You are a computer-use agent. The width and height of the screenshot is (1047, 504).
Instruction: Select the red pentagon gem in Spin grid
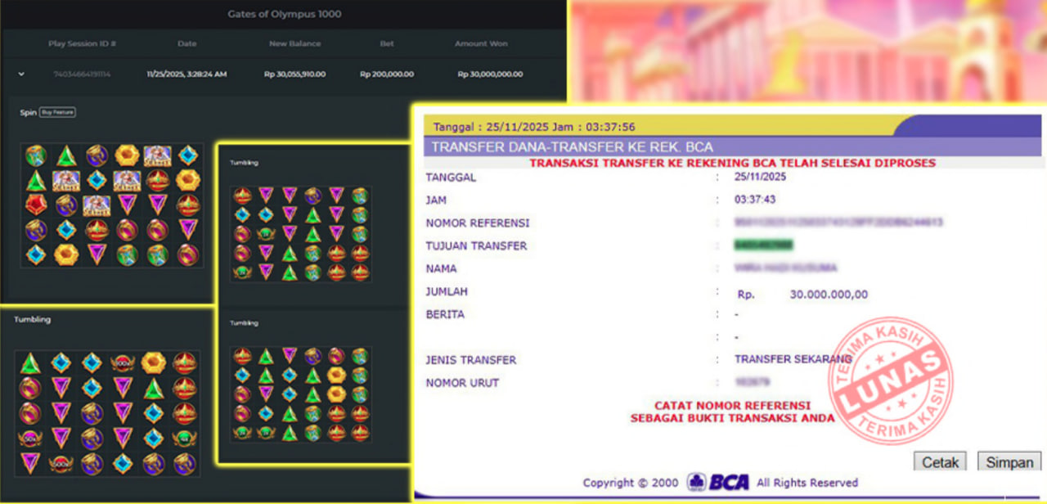pos(35,205)
